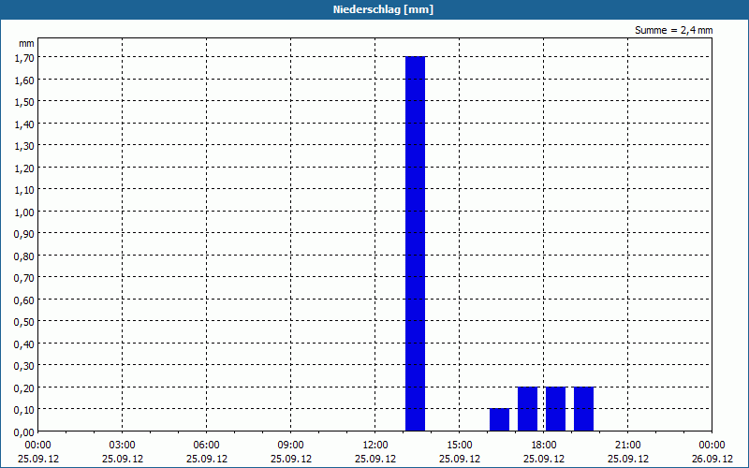Click the 12:00 time axis label
Viewport: 749px width, 468px height.
pos(375,446)
